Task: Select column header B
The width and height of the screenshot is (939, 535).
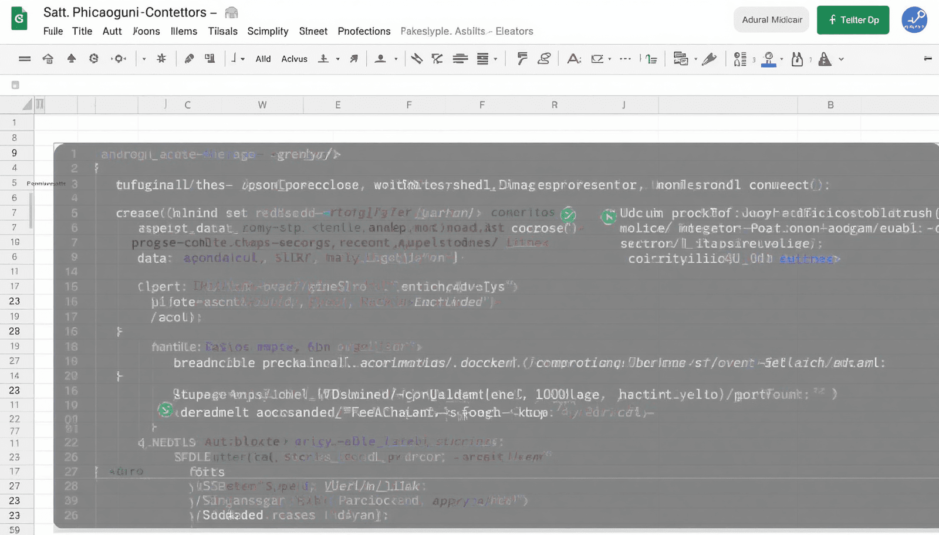Action: pos(830,105)
